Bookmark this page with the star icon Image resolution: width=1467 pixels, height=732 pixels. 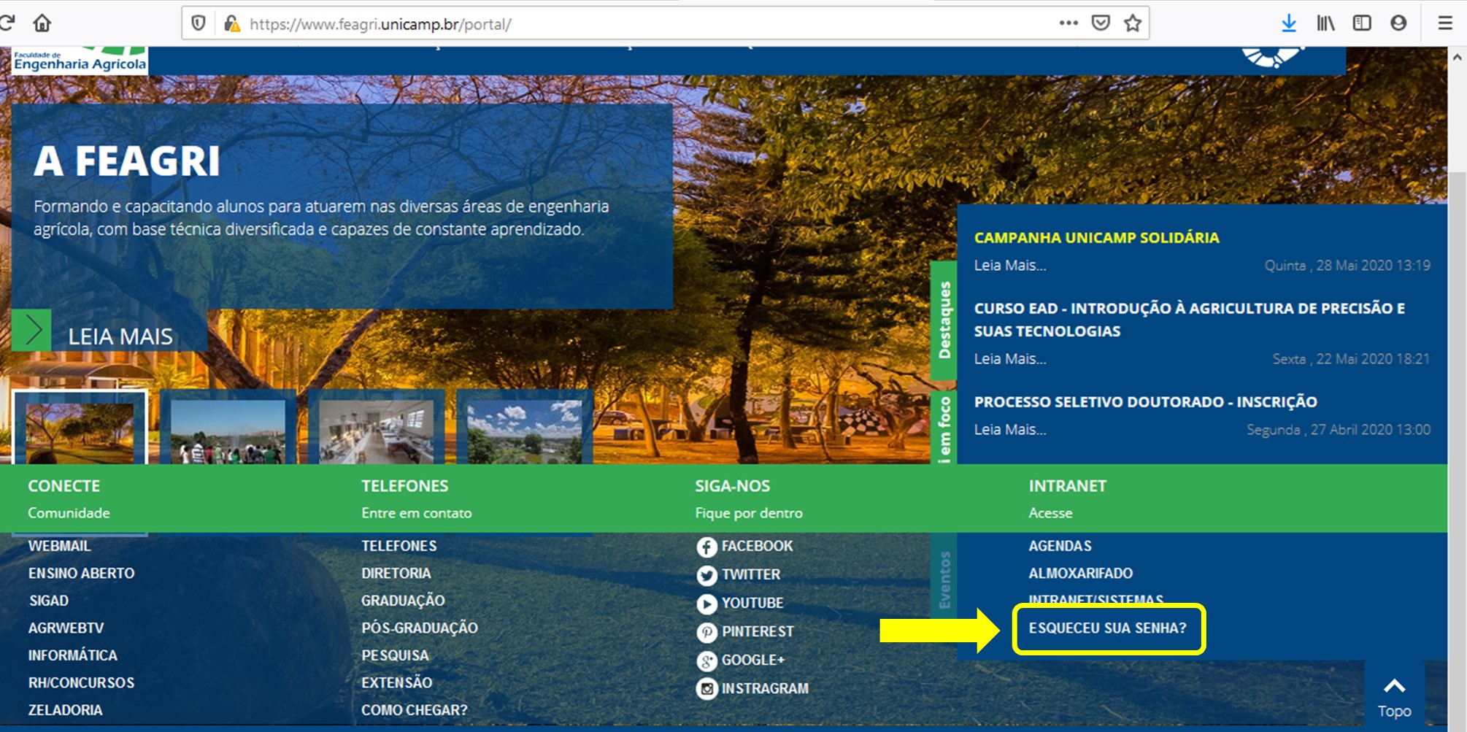pos(1133,23)
